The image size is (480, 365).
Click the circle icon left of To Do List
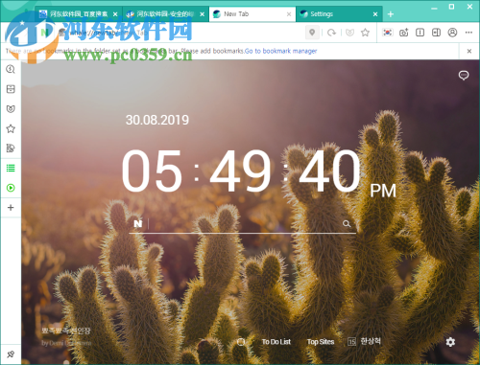pos(241,342)
